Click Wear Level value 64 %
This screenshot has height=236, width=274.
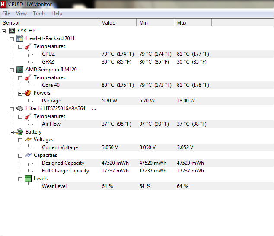(x=107, y=186)
